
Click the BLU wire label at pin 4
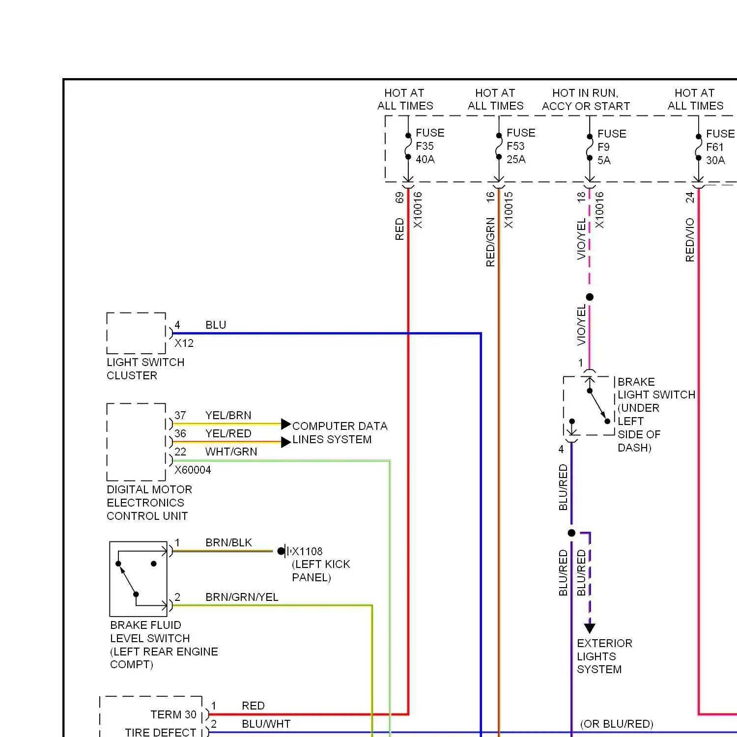click(x=216, y=325)
